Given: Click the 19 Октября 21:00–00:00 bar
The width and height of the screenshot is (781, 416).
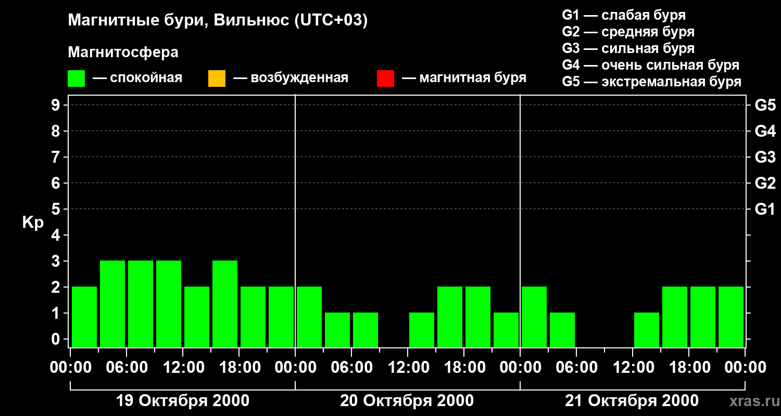Looking at the screenshot, I should point(281,317).
